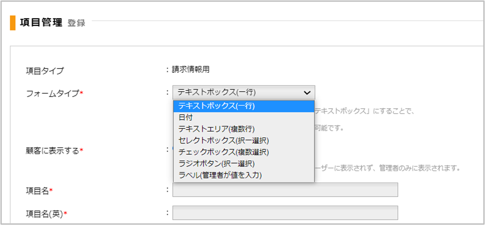Click the フォームタイプ select box field
Image resolution: width=485 pixels, height=225 pixels.
click(x=237, y=92)
